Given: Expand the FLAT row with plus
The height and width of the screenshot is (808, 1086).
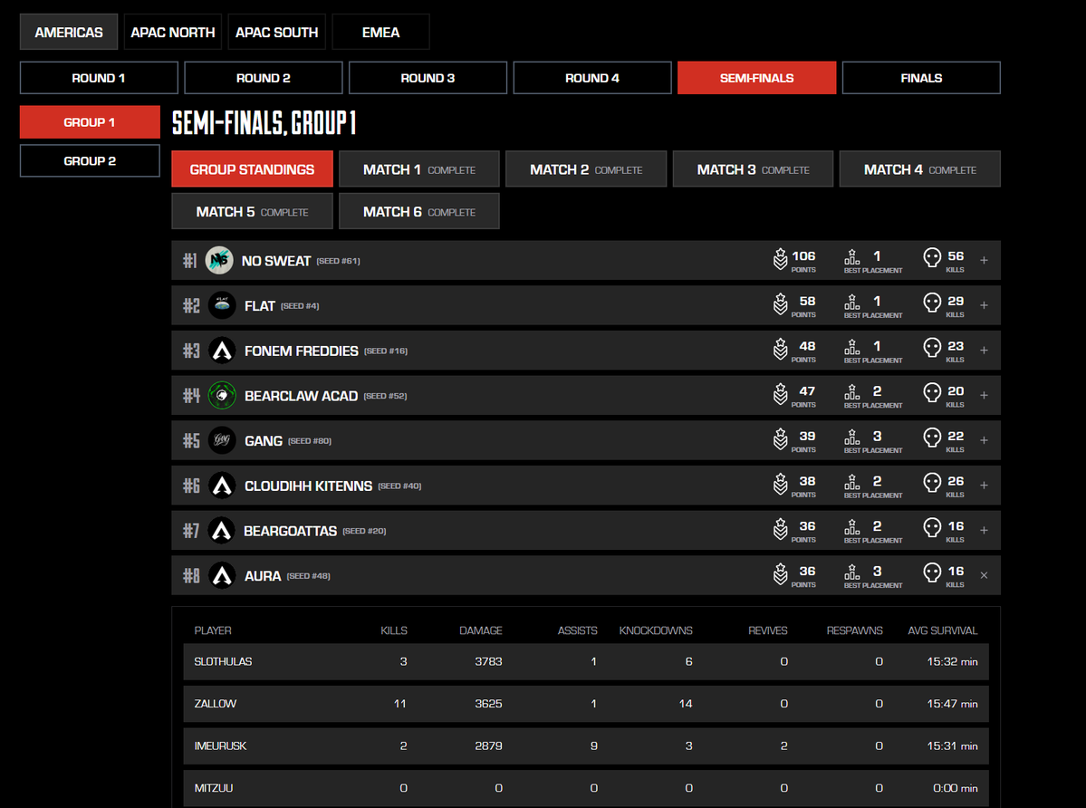Looking at the screenshot, I should coord(984,305).
